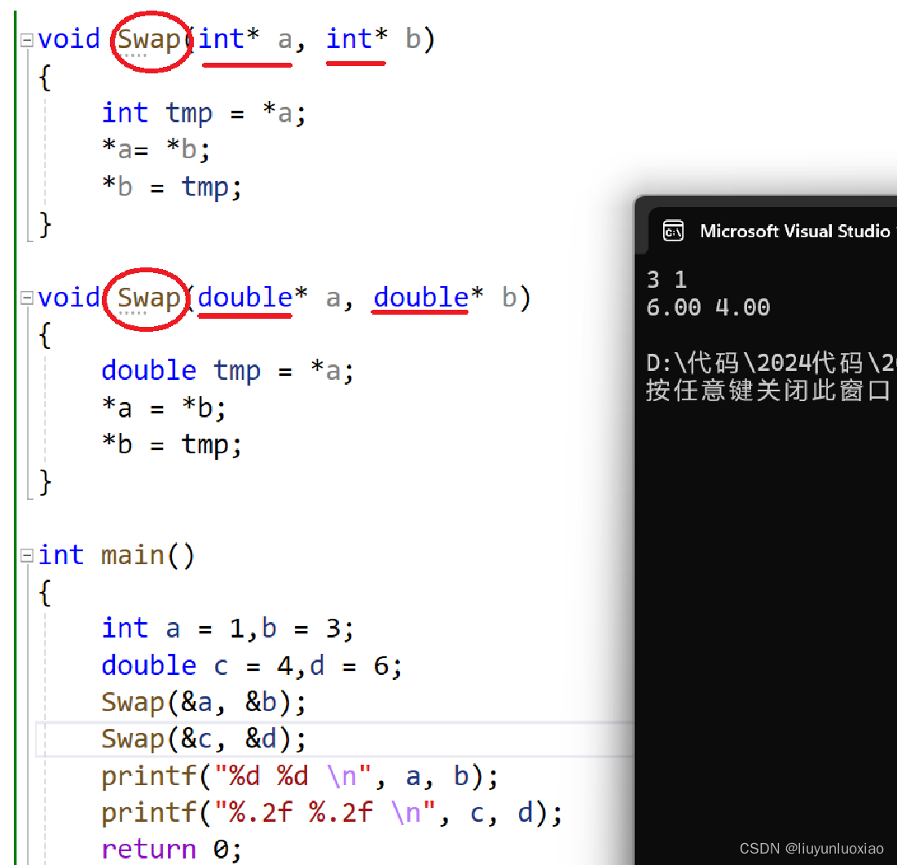The width and height of the screenshot is (897, 865).
Task: Click the 'Swap(&a, &b);' call
Action: click(x=204, y=703)
